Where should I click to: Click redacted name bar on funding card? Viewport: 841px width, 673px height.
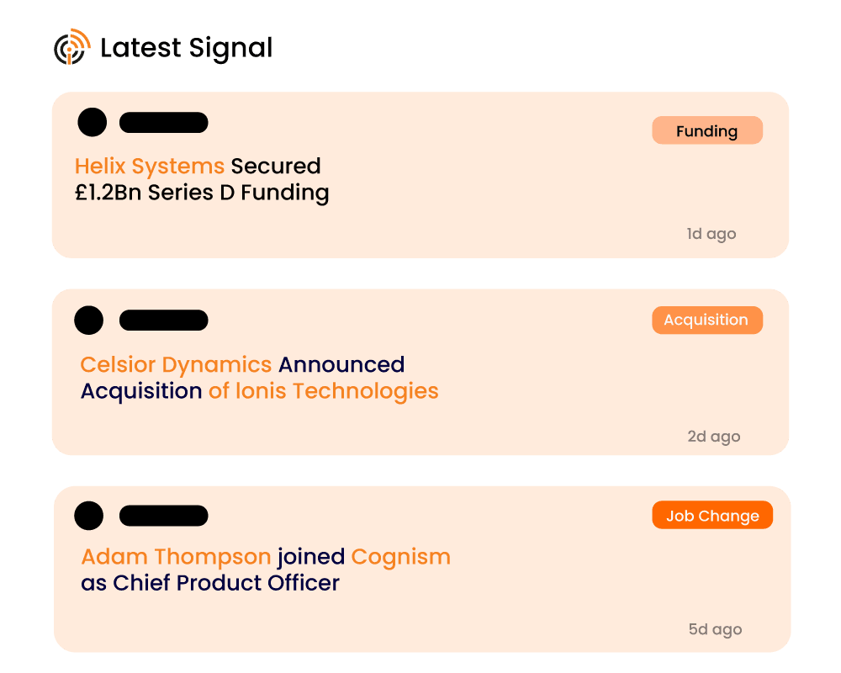point(163,123)
